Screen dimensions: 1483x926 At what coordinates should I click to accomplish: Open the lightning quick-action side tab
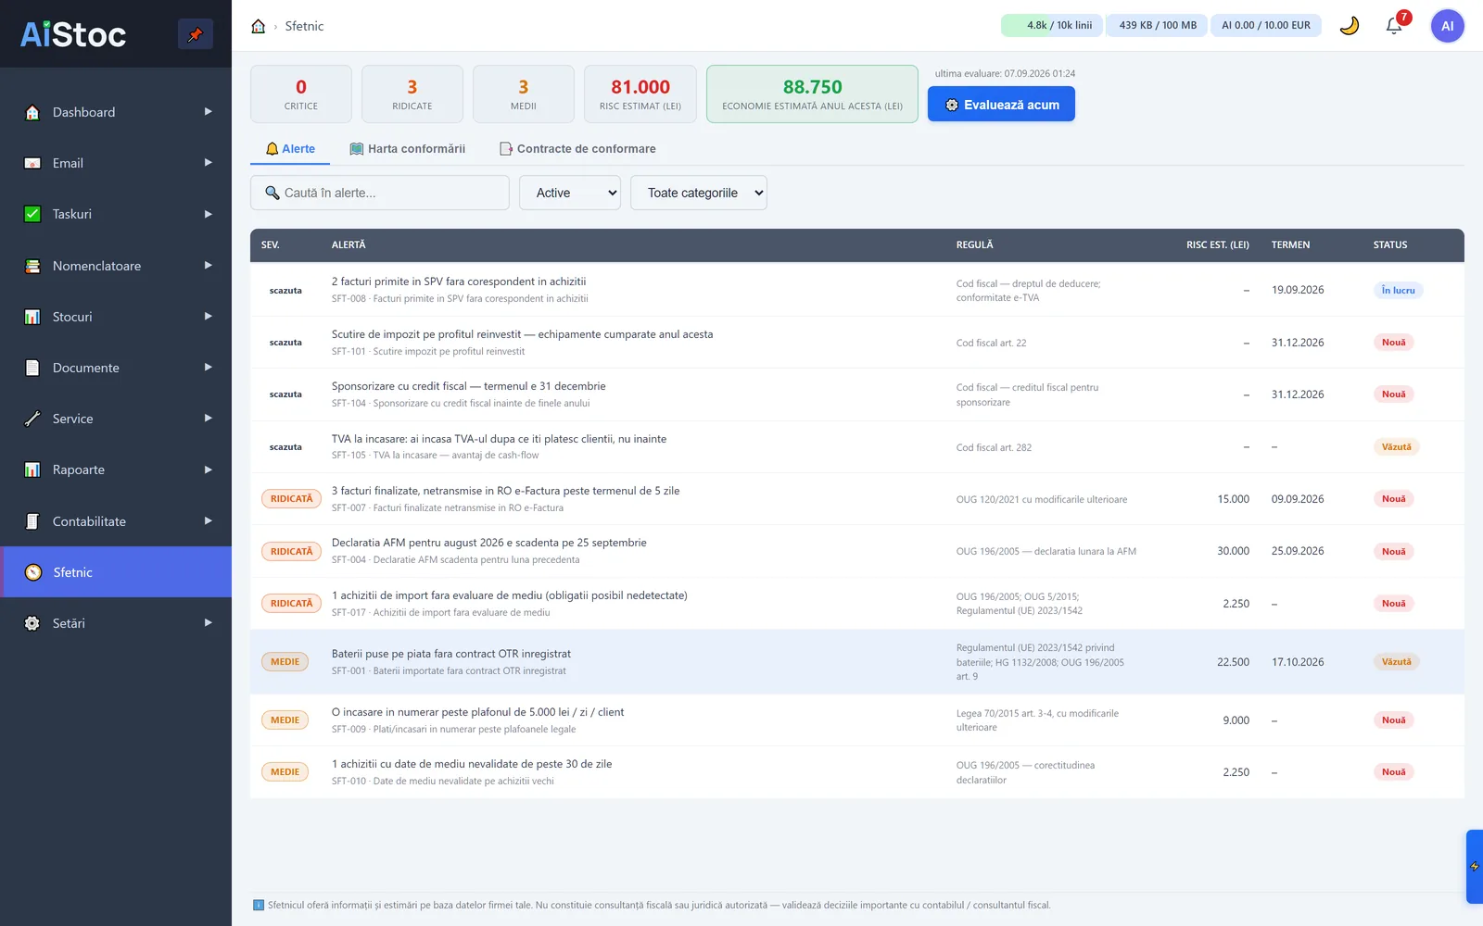(1474, 867)
